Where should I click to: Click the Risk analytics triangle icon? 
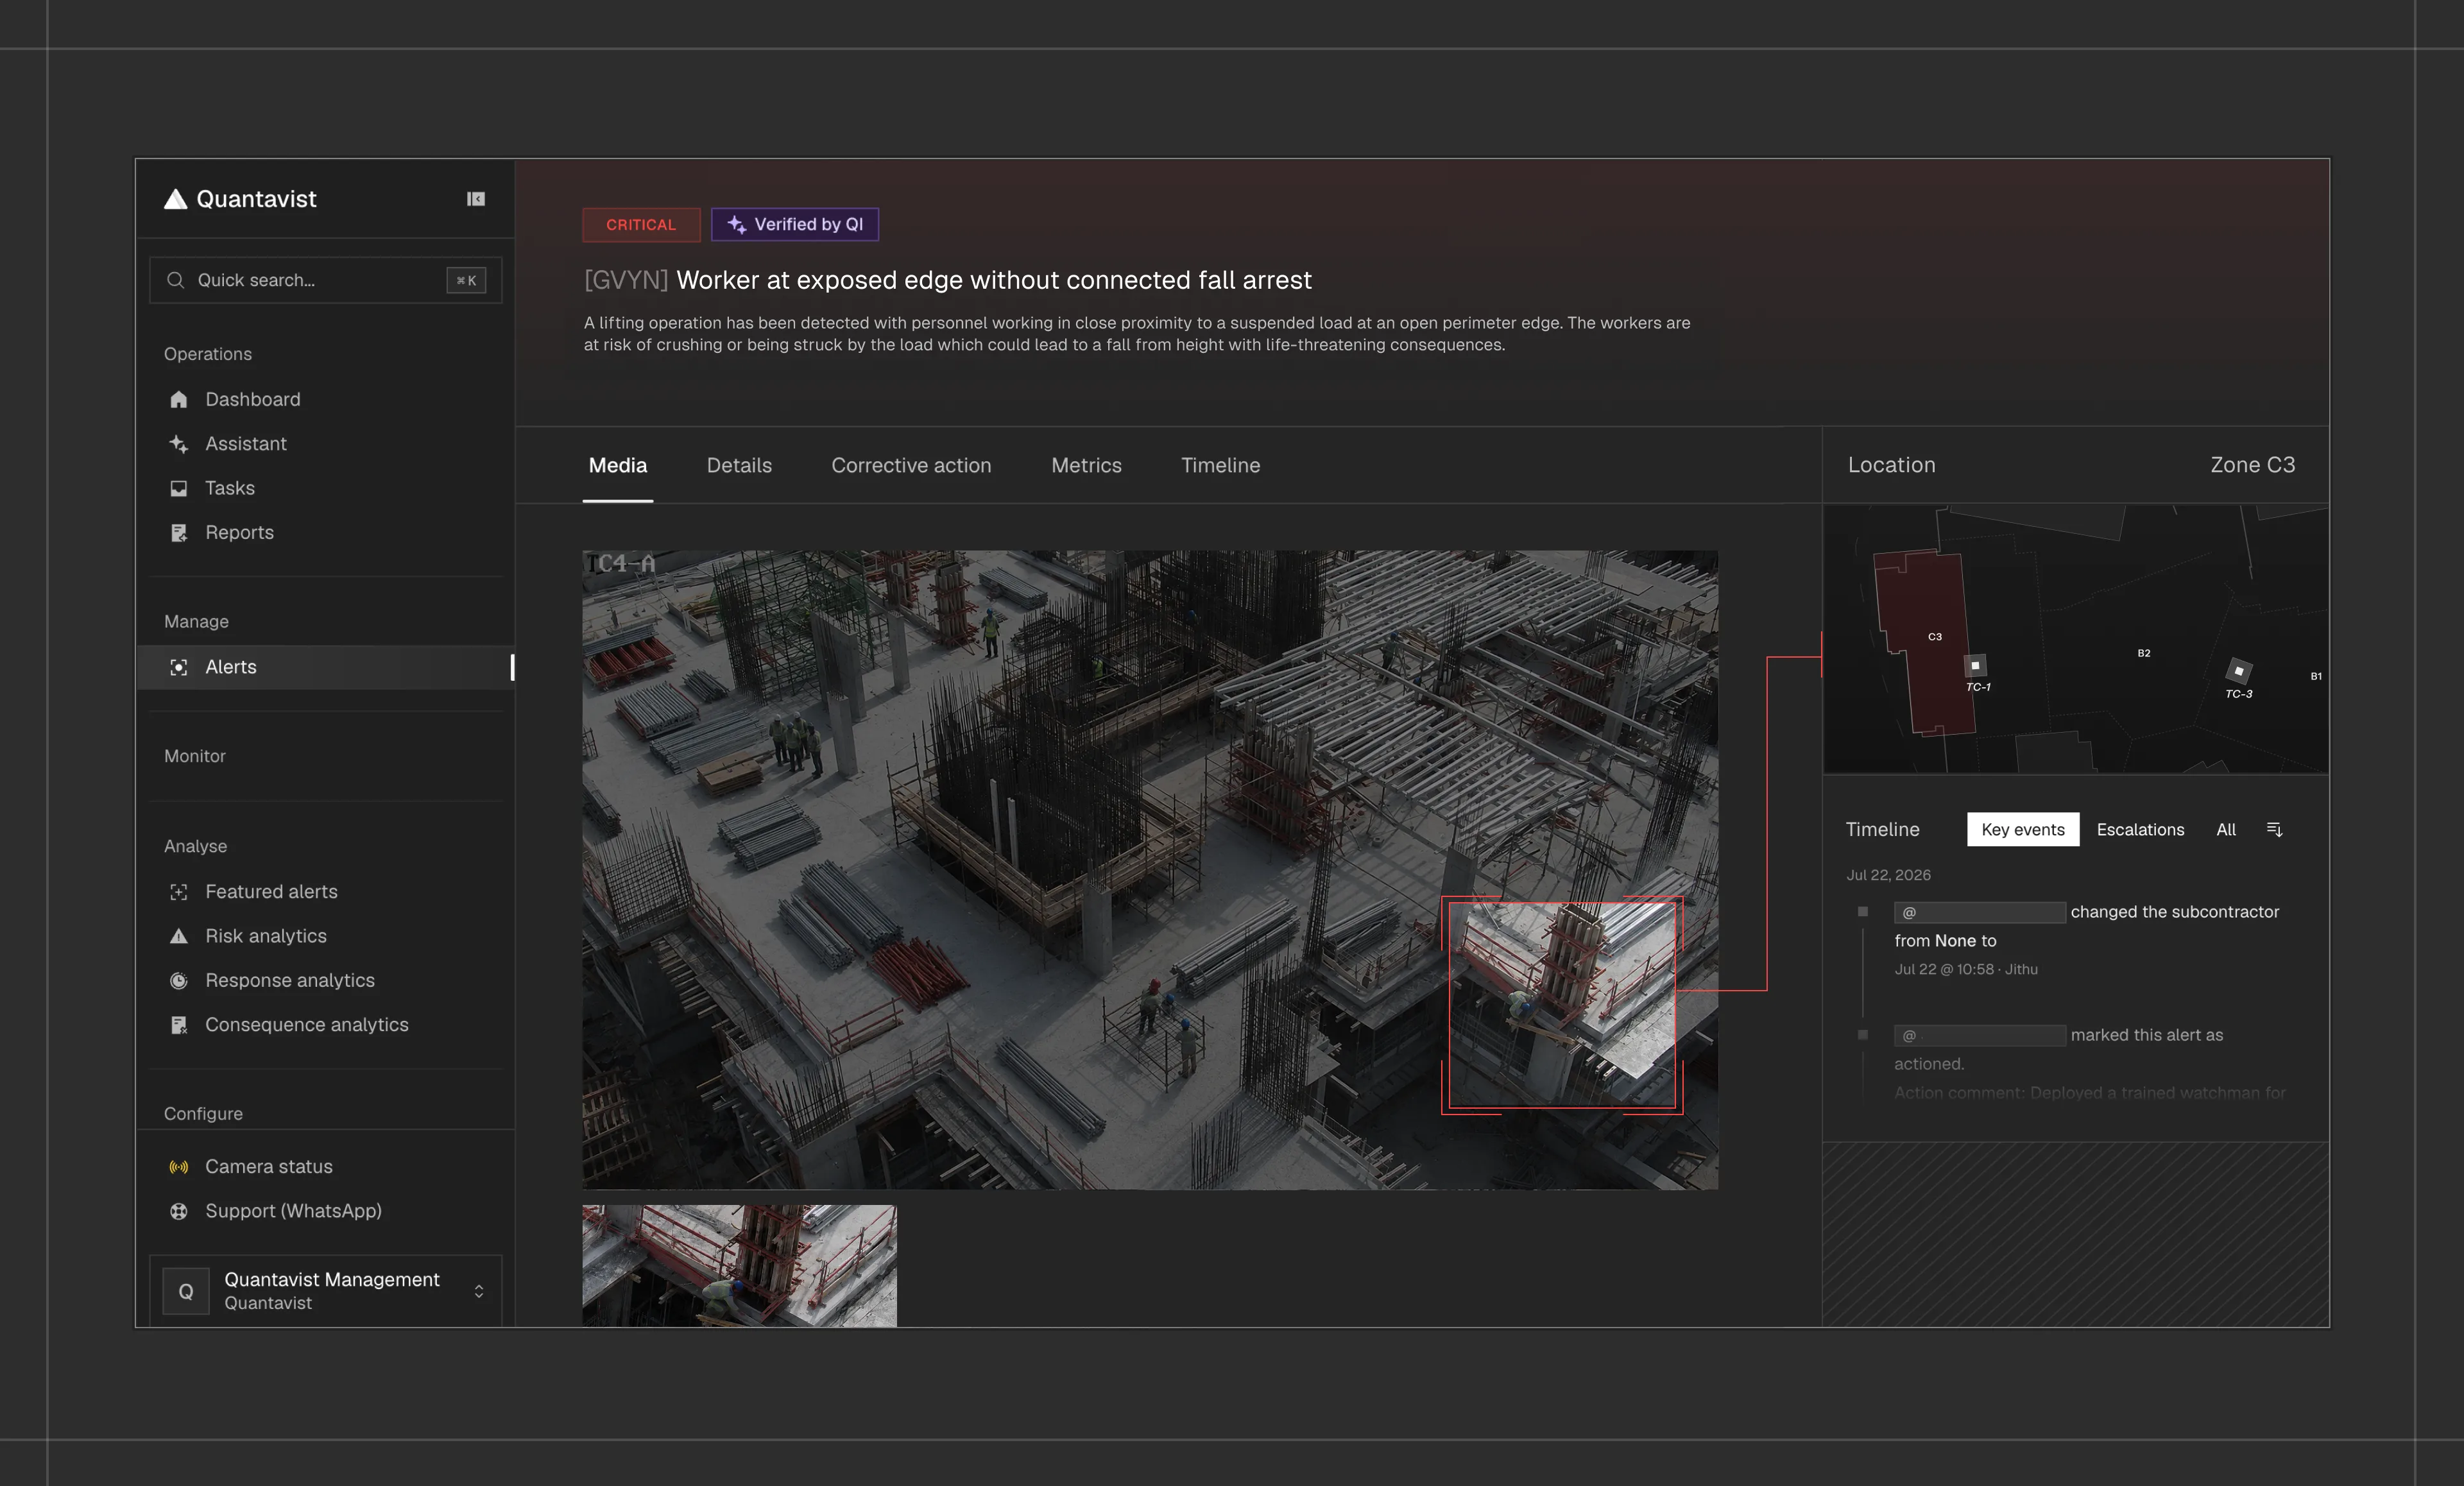pyautogui.click(x=179, y=936)
